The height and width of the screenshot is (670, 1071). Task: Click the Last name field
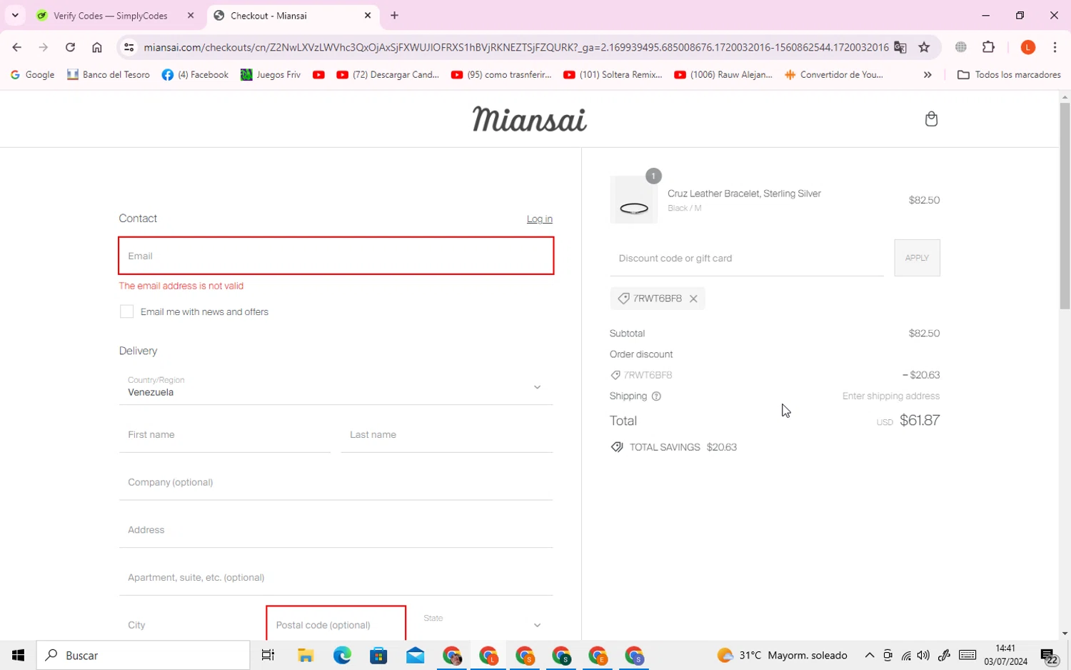447,434
